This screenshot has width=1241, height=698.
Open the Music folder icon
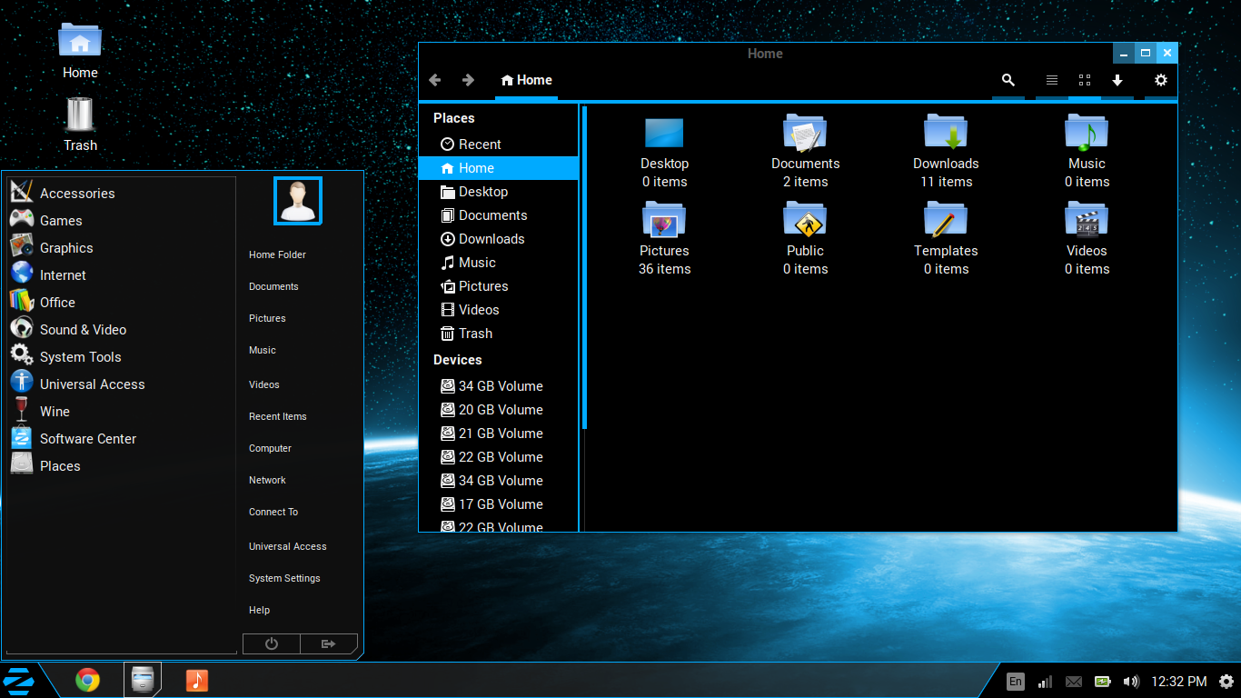pyautogui.click(x=1087, y=133)
